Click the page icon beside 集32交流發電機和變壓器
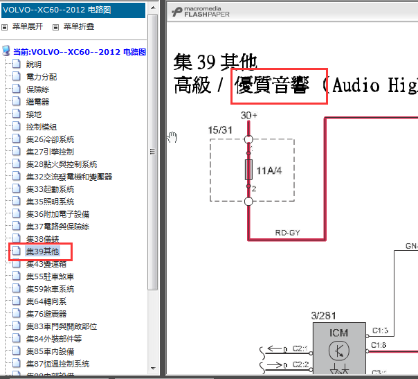 (x=17, y=177)
